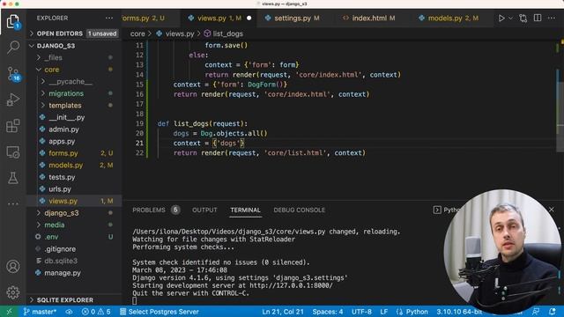Switch to views.py editor tab
Screen dimensions: 564x317
[219, 18]
